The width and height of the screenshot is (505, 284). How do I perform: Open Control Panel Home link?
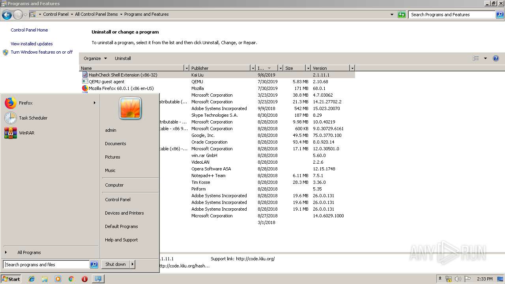[x=29, y=30]
